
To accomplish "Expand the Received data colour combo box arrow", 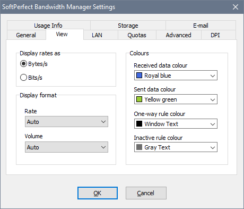I will 213,76.
